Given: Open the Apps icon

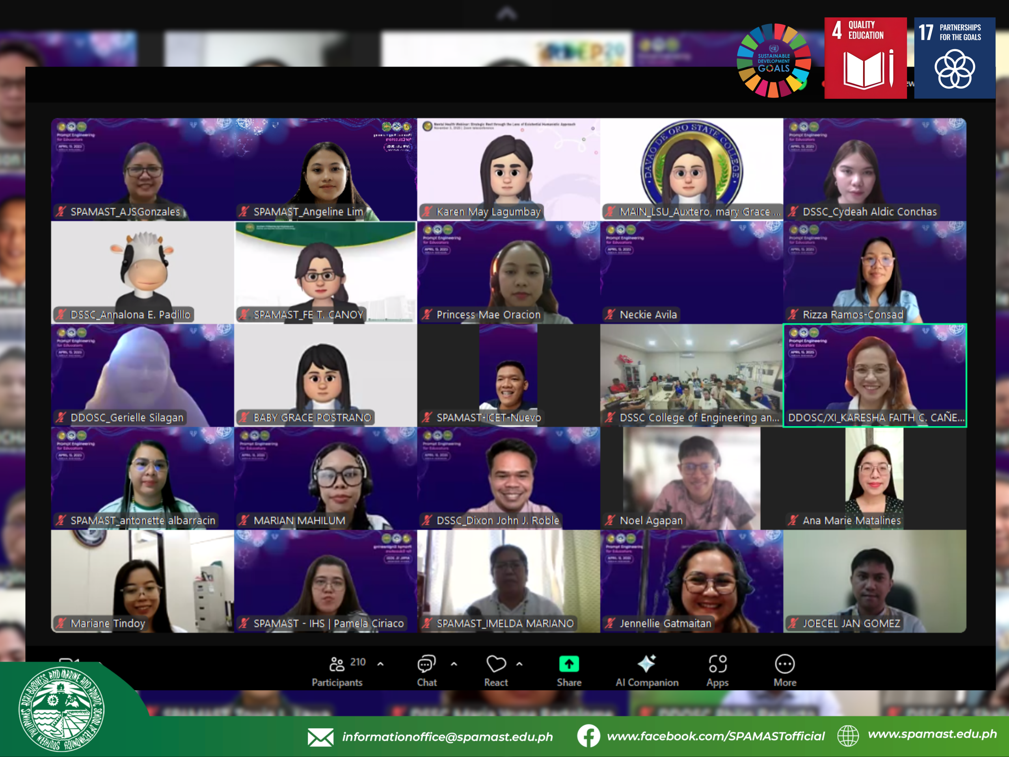Looking at the screenshot, I should click(x=717, y=664).
